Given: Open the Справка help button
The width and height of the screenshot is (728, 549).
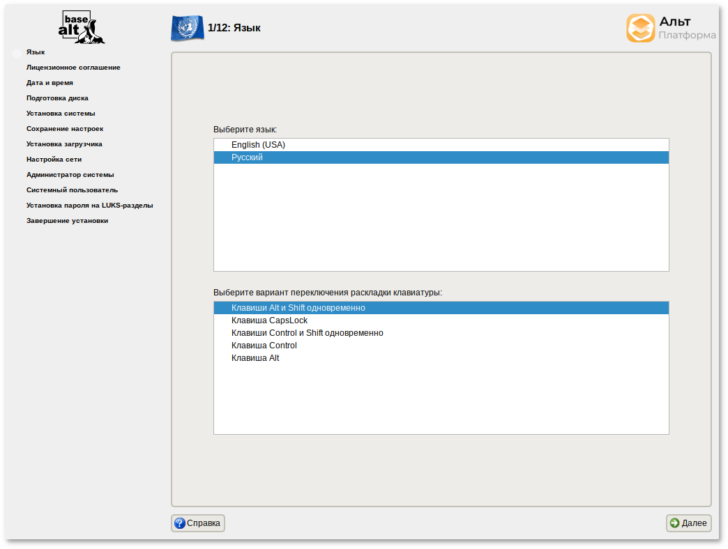Looking at the screenshot, I should (x=198, y=523).
